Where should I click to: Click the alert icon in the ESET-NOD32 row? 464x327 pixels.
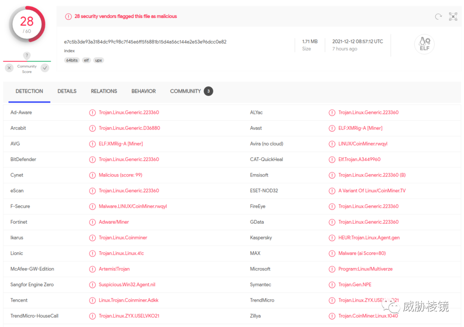(x=332, y=191)
